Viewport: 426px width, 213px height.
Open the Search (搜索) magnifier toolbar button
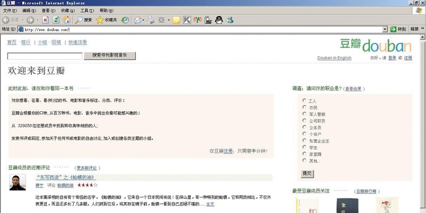pyautogui.click(x=83, y=20)
